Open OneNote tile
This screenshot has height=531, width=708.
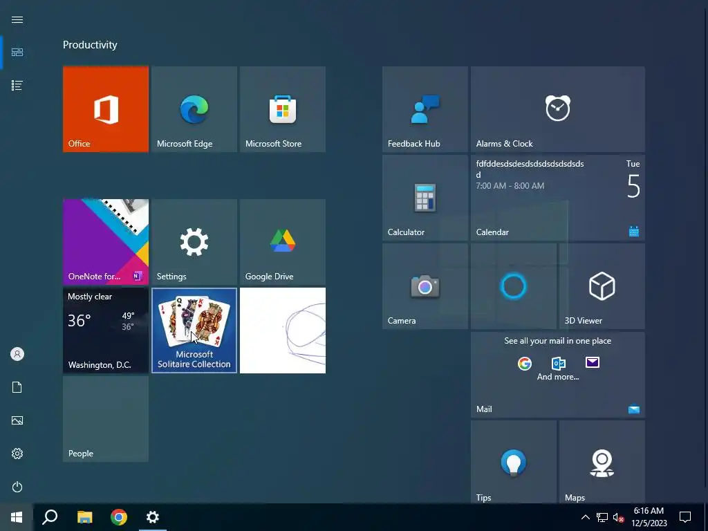[x=106, y=242]
